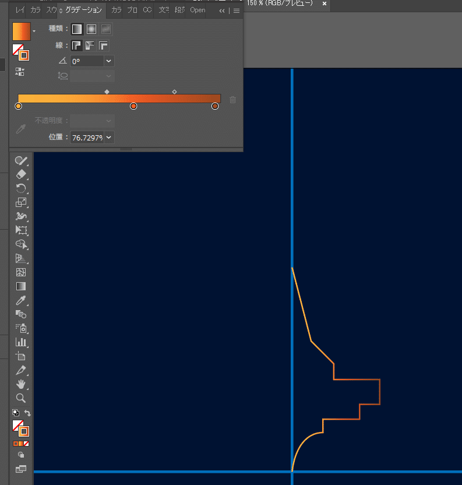Switch to the レイ (Layers) tab

click(20, 10)
